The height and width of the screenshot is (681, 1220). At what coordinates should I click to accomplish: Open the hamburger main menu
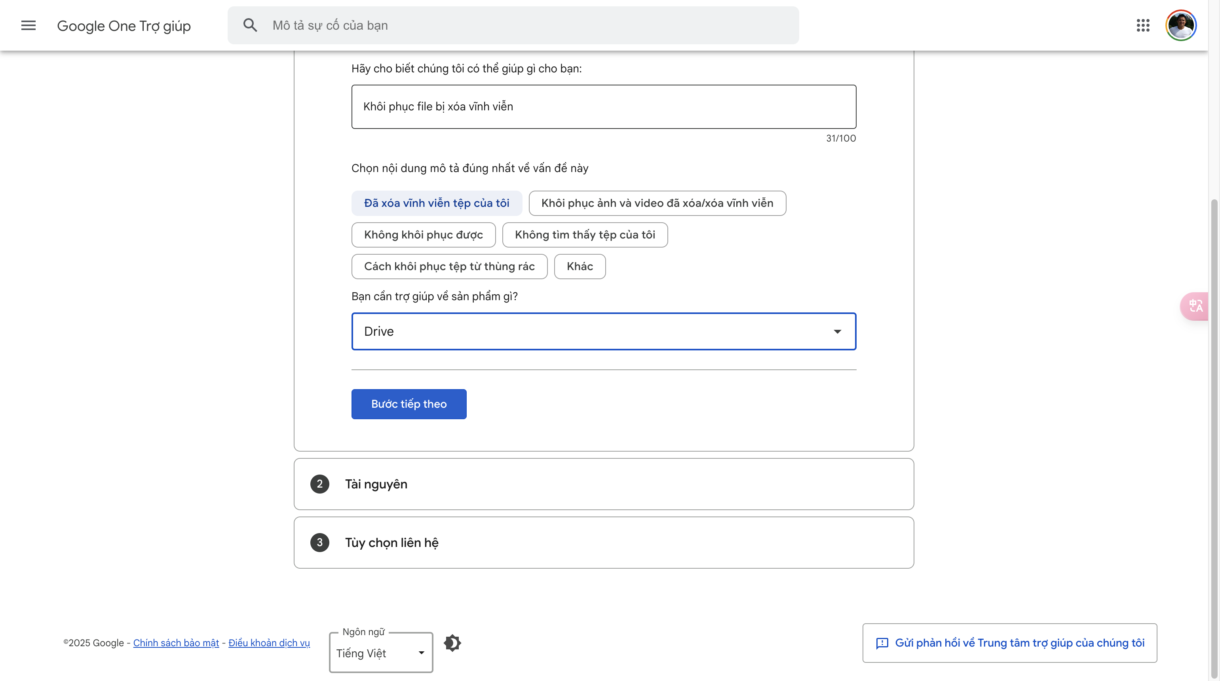29,25
